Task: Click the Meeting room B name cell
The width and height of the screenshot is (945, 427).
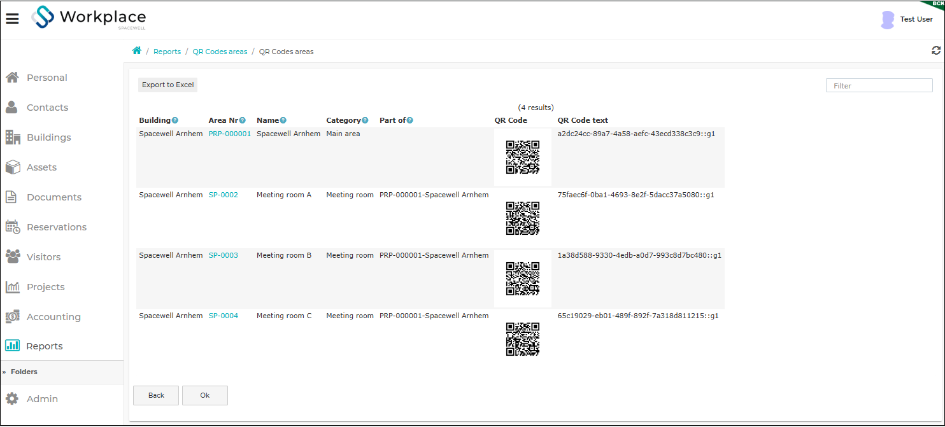Action: tap(284, 256)
